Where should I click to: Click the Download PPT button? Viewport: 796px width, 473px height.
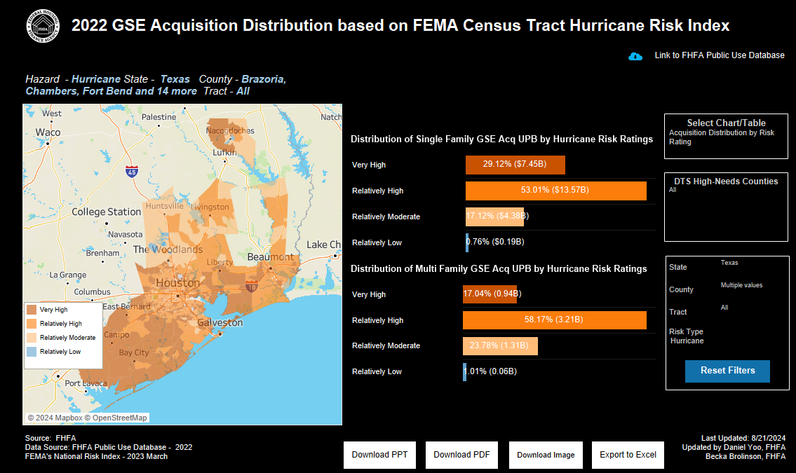[379, 455]
